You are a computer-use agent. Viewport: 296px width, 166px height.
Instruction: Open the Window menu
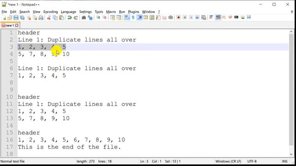(x=148, y=12)
